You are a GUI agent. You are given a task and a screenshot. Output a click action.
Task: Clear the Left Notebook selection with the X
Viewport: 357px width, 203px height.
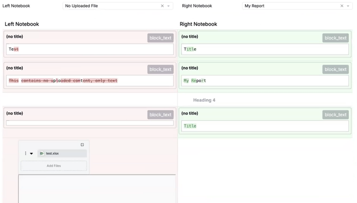click(x=162, y=6)
